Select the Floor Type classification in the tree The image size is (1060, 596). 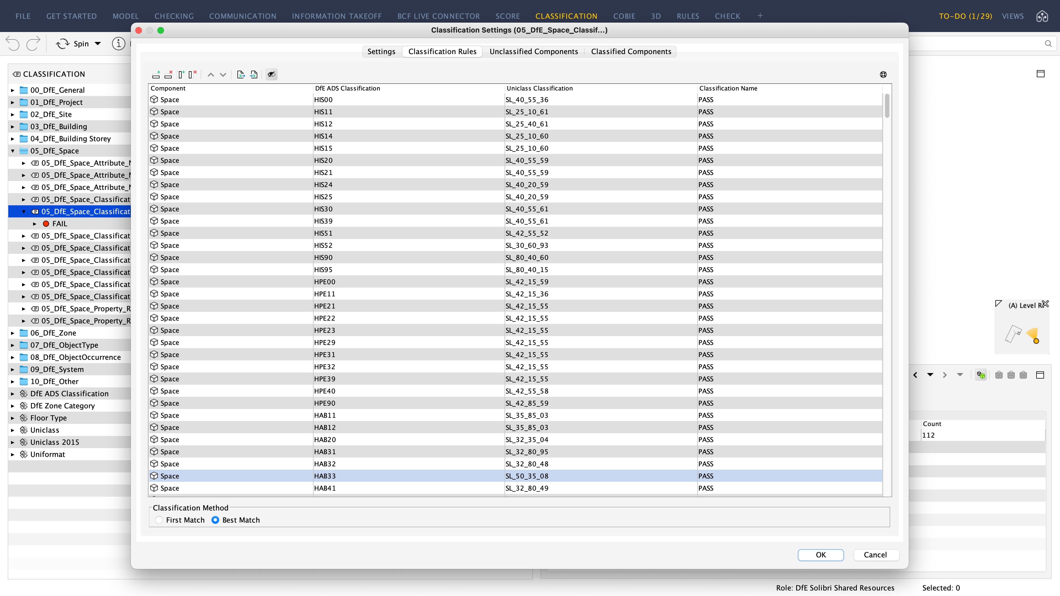point(48,418)
